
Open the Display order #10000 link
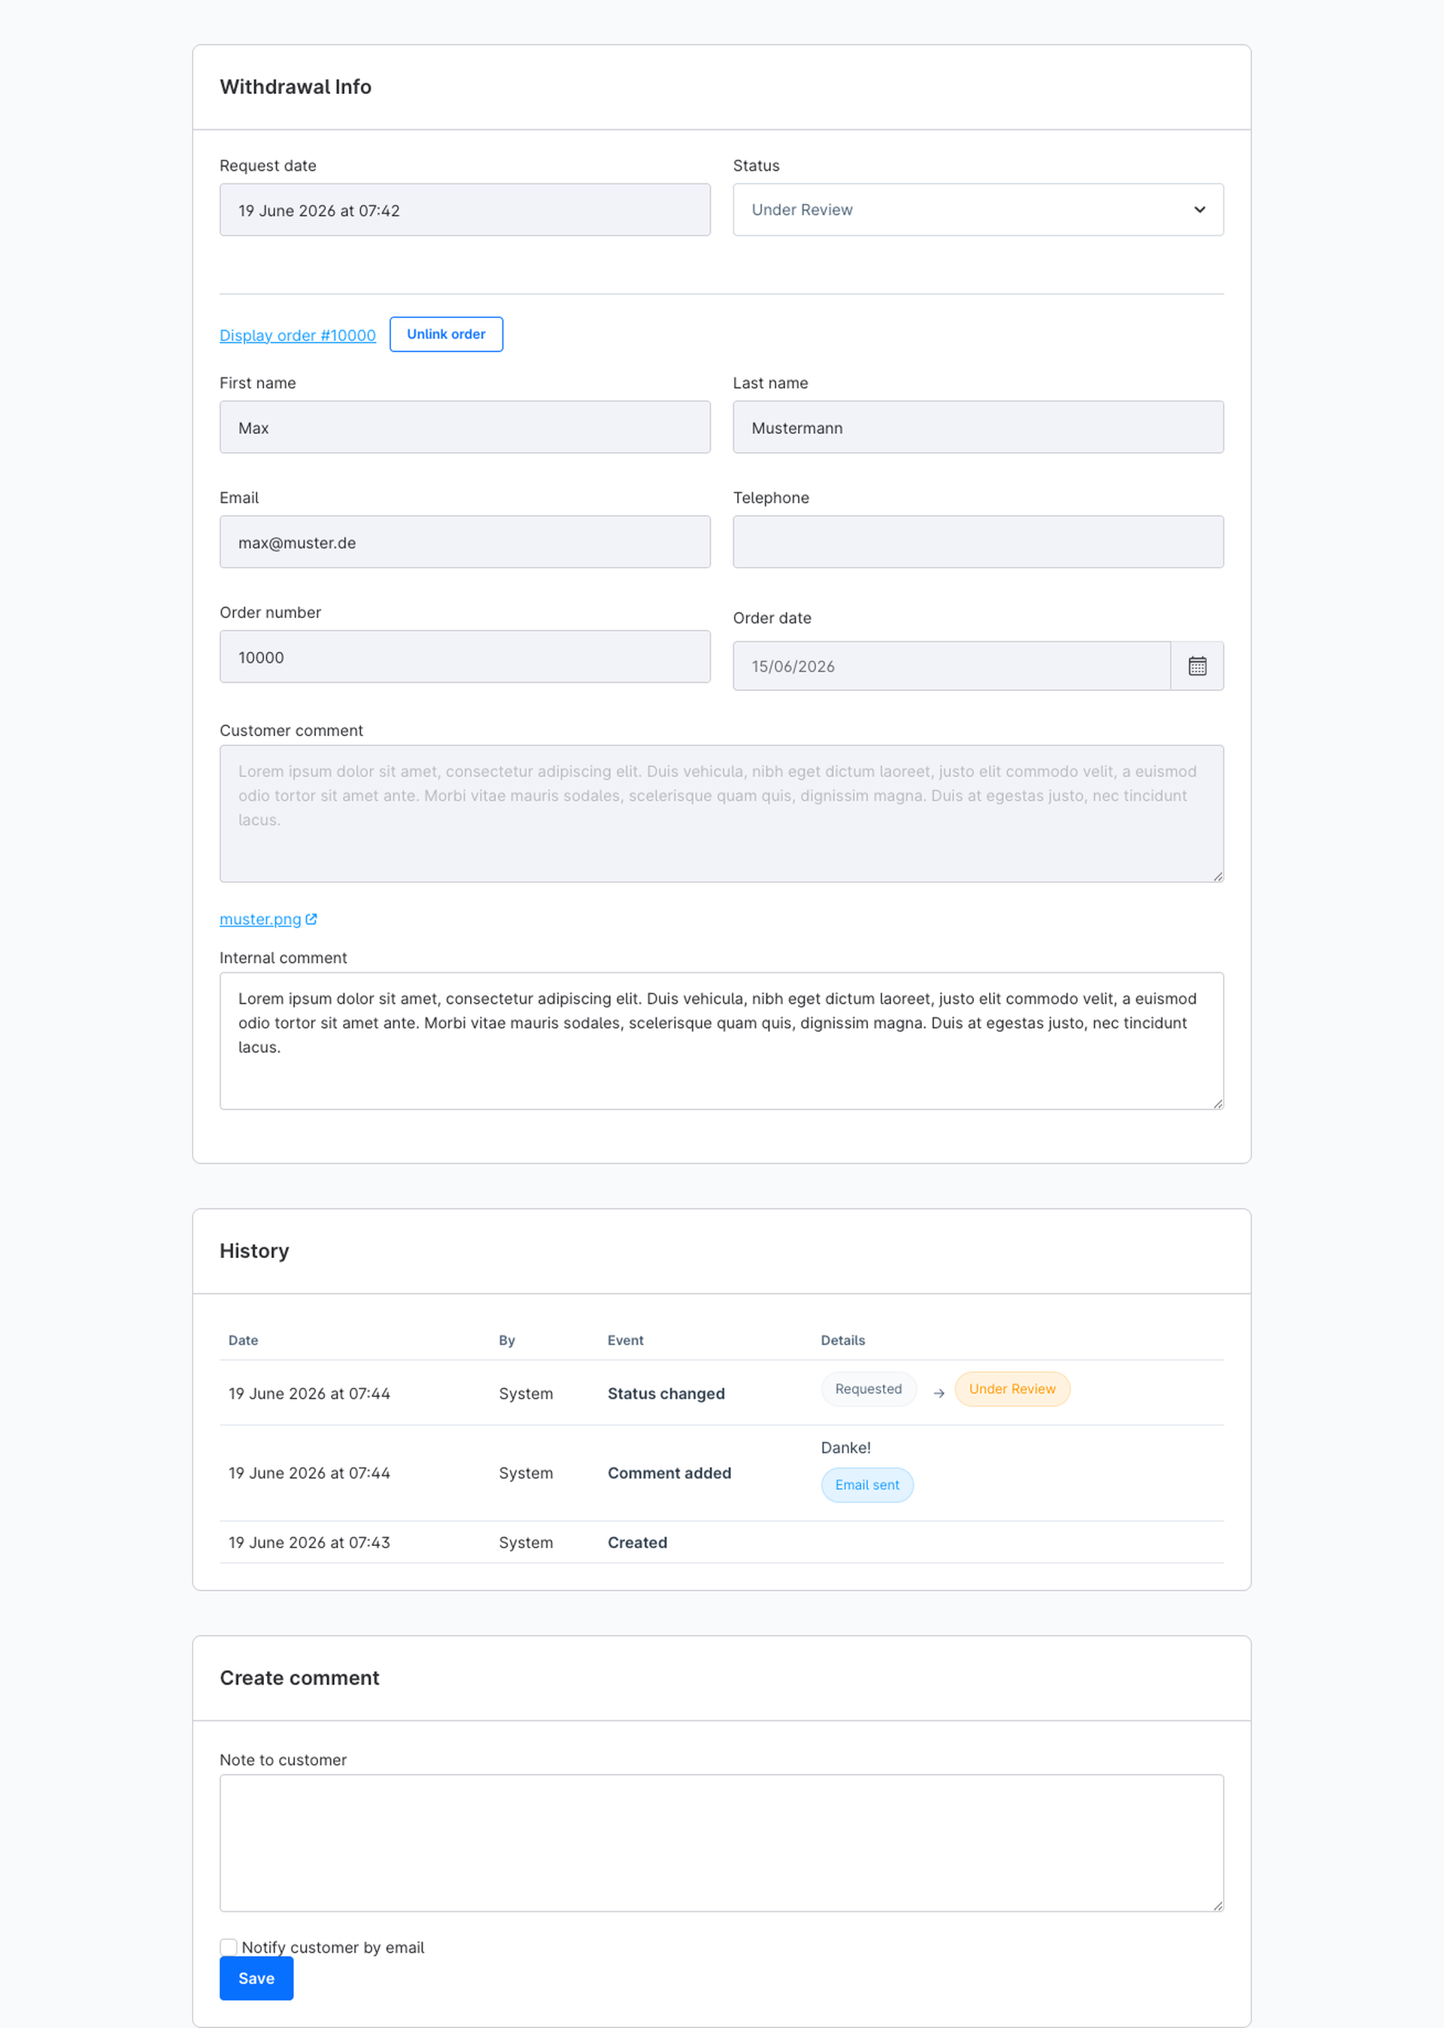[x=298, y=335]
